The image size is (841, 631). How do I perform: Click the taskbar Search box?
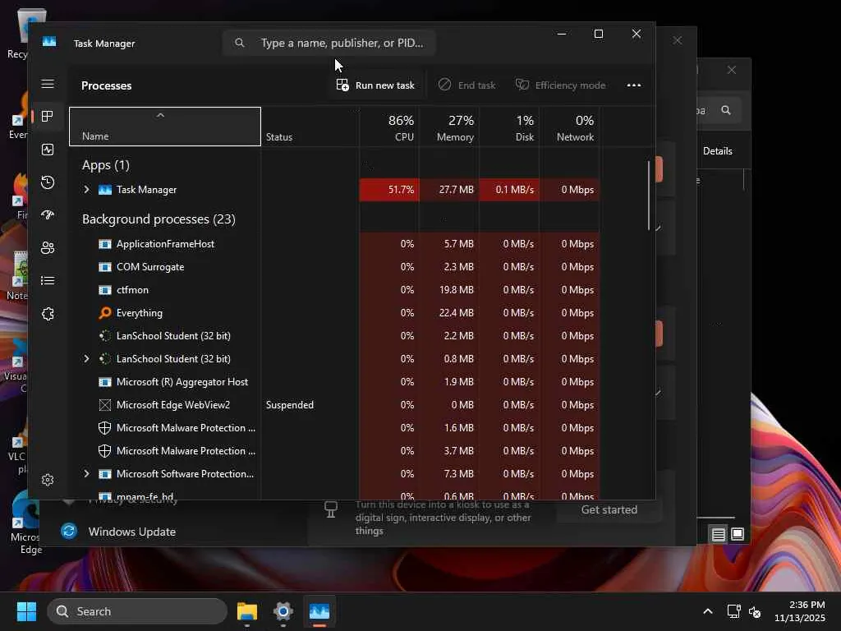click(137, 611)
